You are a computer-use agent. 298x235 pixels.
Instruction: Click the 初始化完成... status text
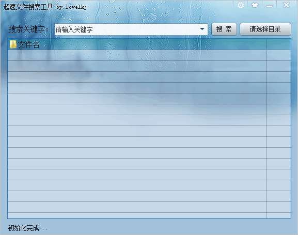pyautogui.click(x=27, y=228)
